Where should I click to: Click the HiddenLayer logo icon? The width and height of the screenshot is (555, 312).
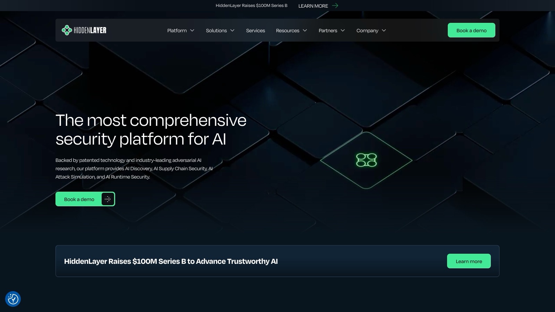click(67, 30)
